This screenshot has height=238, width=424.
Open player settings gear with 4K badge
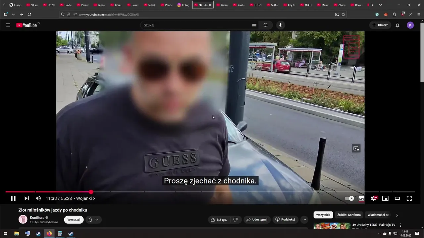pyautogui.click(x=374, y=198)
